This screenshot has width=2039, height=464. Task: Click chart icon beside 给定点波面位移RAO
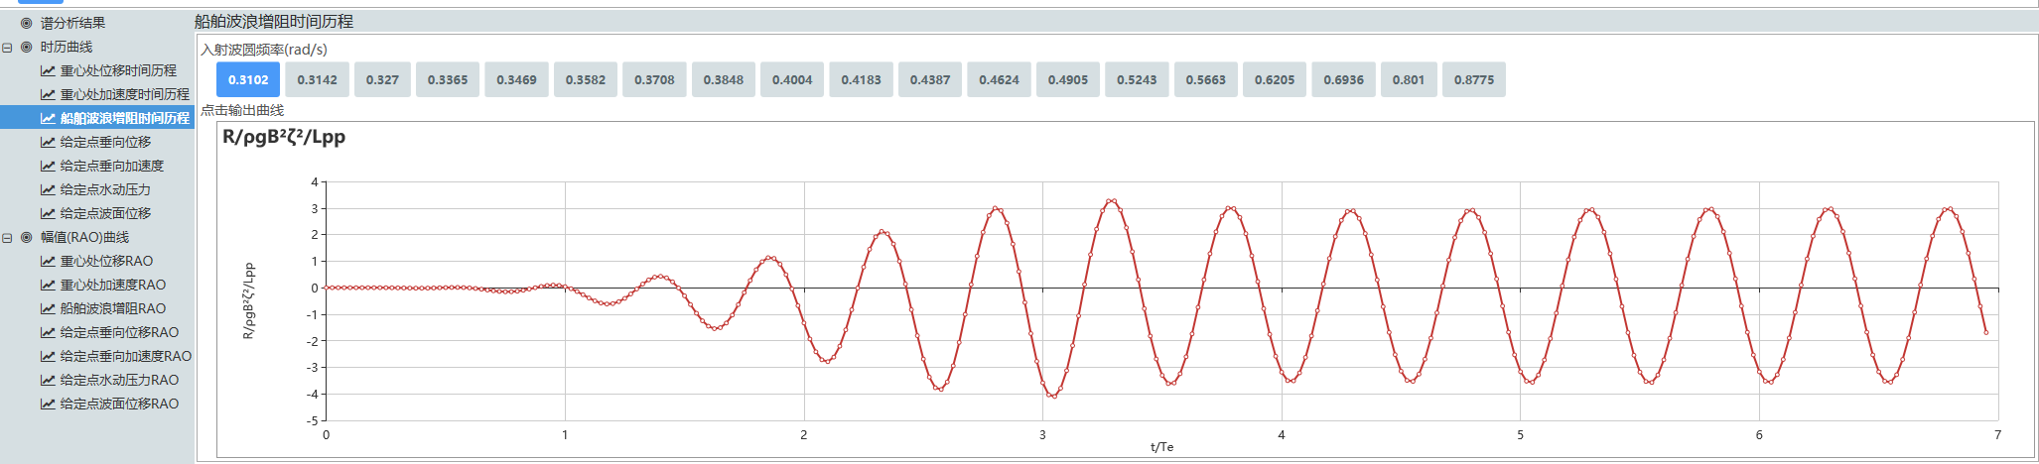[47, 404]
